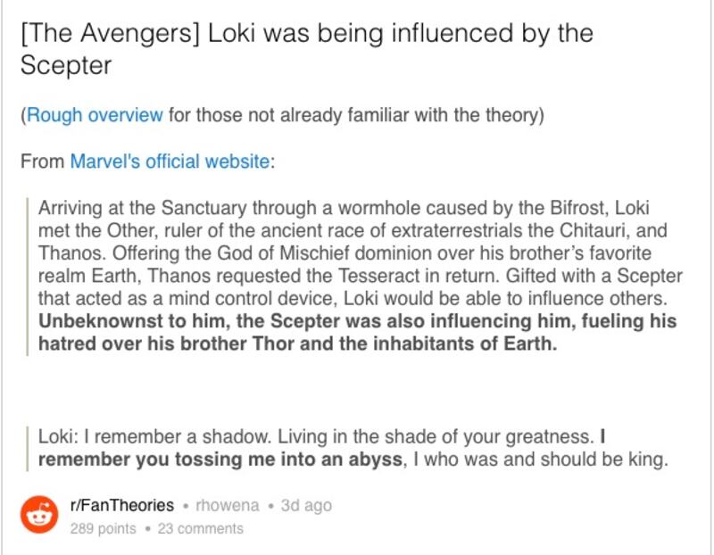This screenshot has height=555, width=714.
Task: View the rhowena user profile
Action: tap(228, 505)
